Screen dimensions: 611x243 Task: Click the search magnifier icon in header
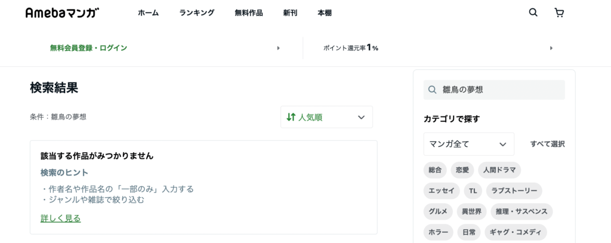pos(533,13)
